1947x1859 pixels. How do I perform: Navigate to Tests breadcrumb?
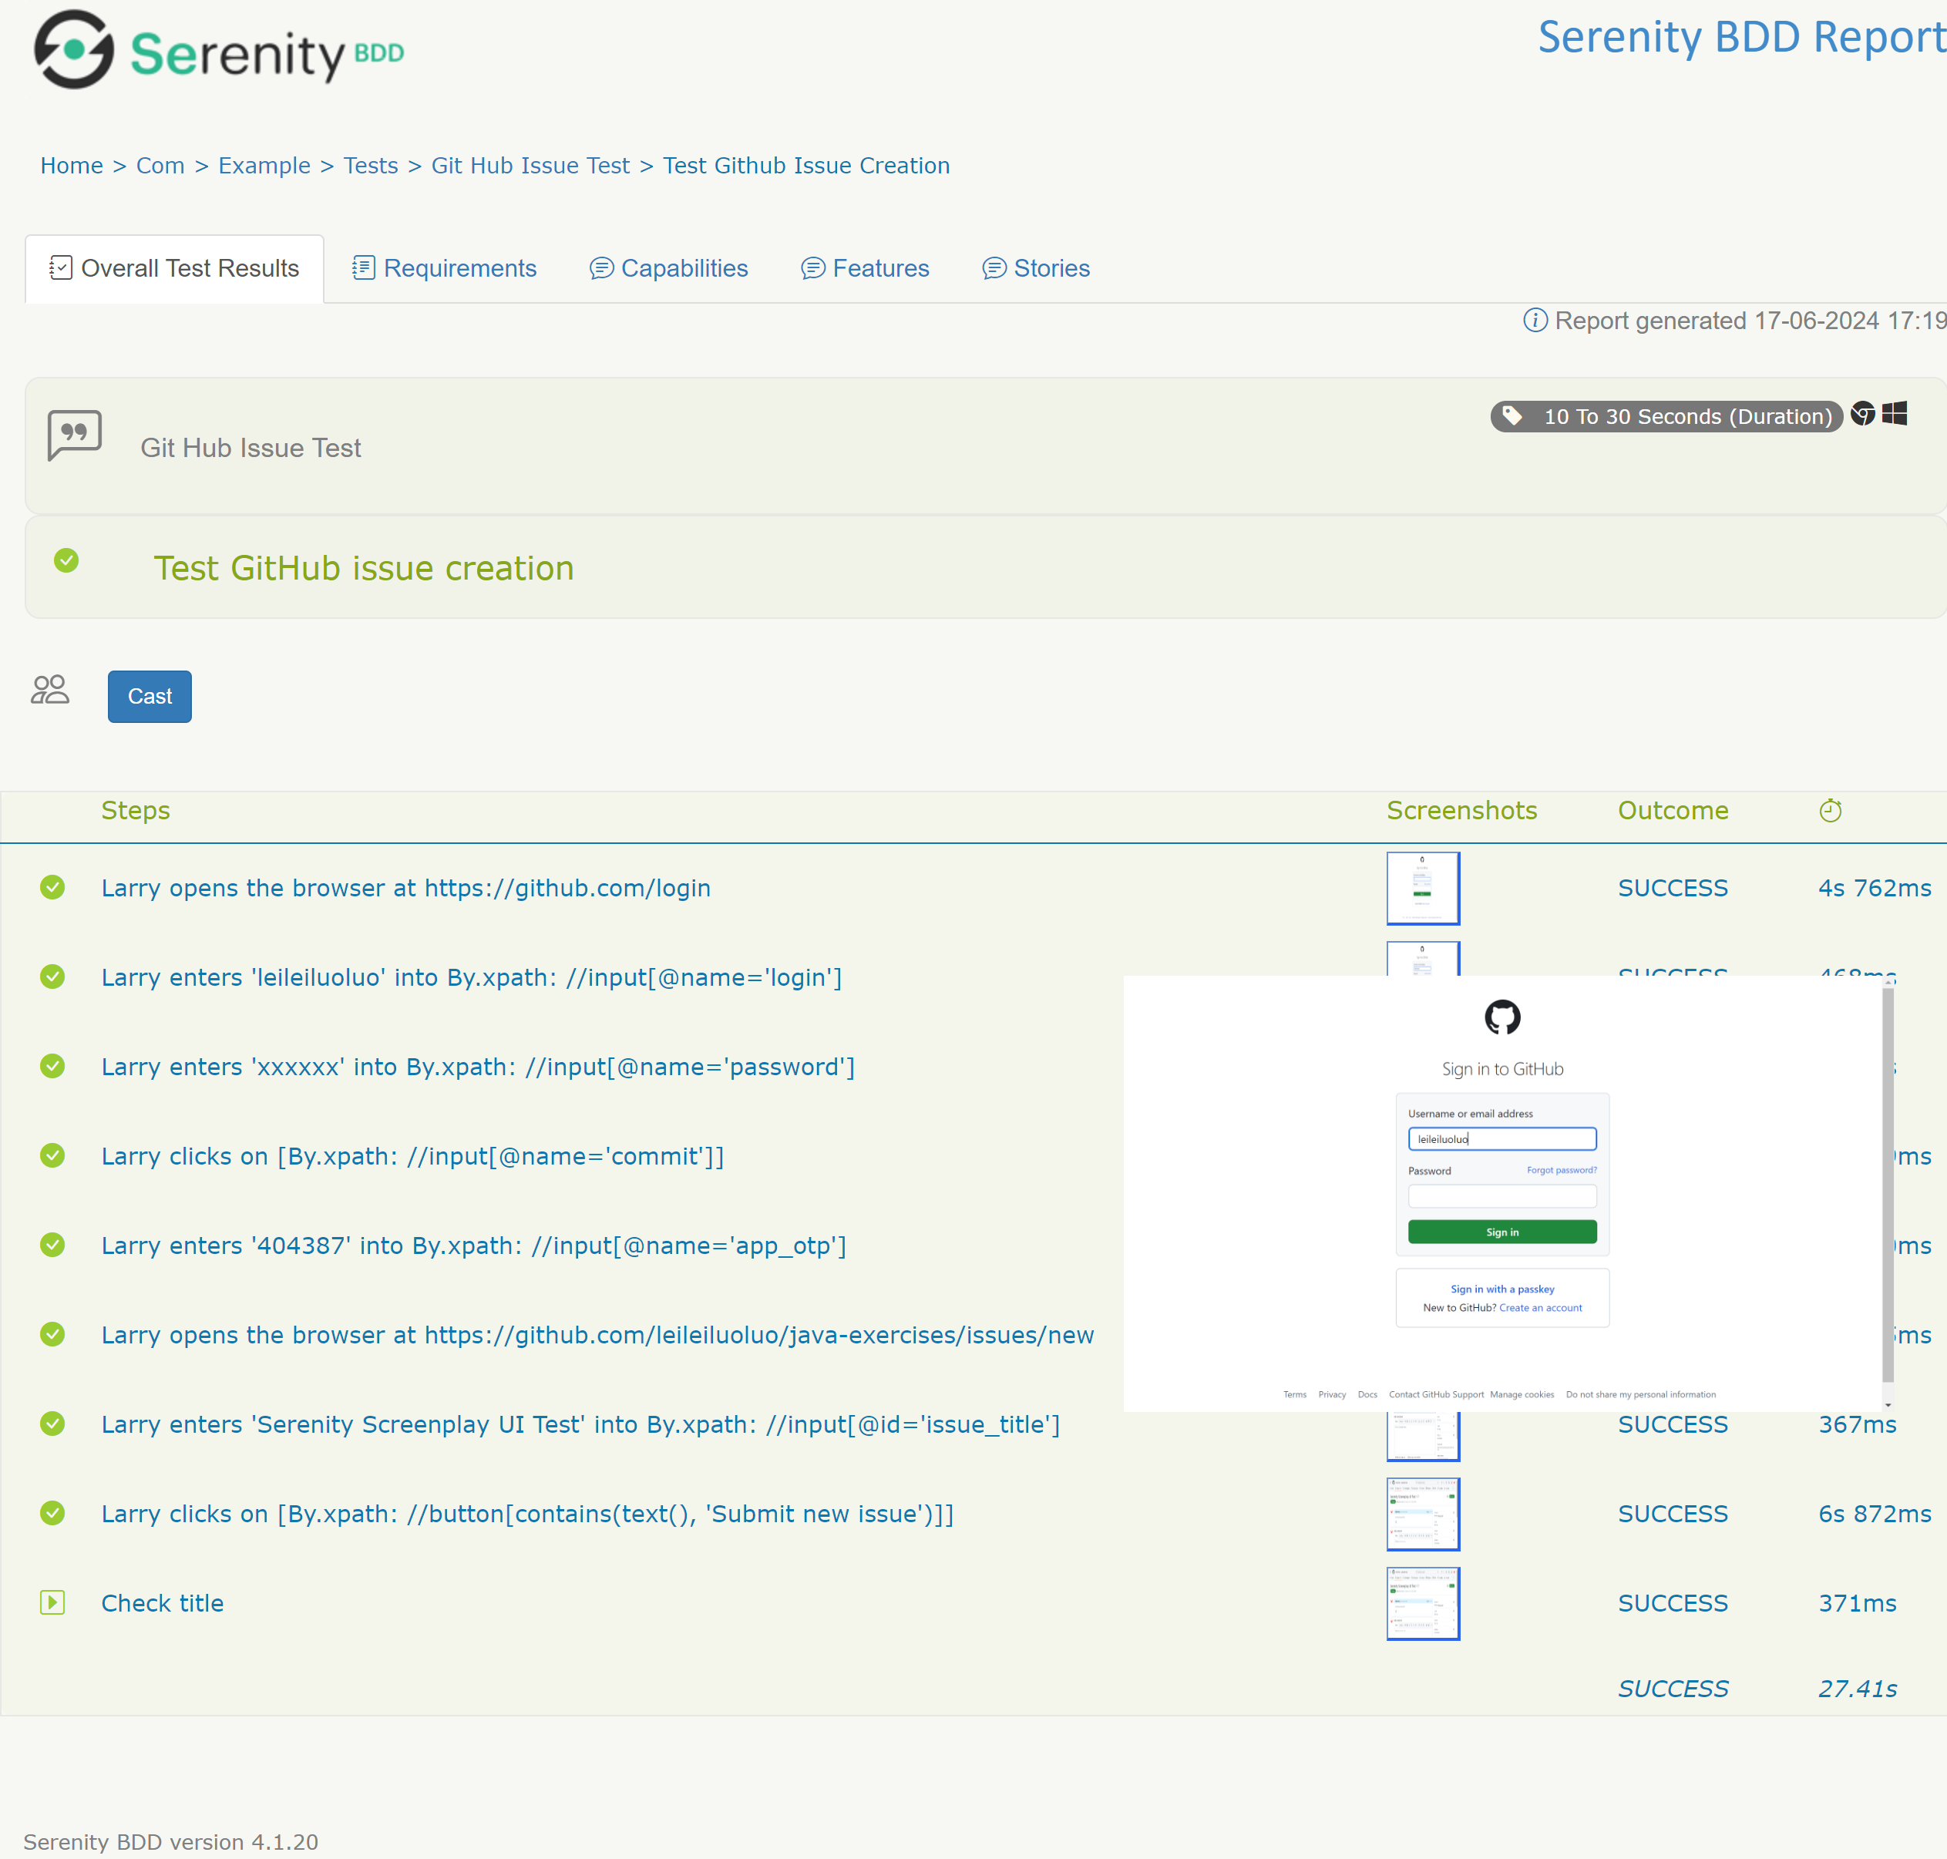tap(371, 166)
